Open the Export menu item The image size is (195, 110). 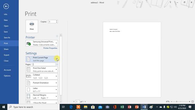coord(6,55)
